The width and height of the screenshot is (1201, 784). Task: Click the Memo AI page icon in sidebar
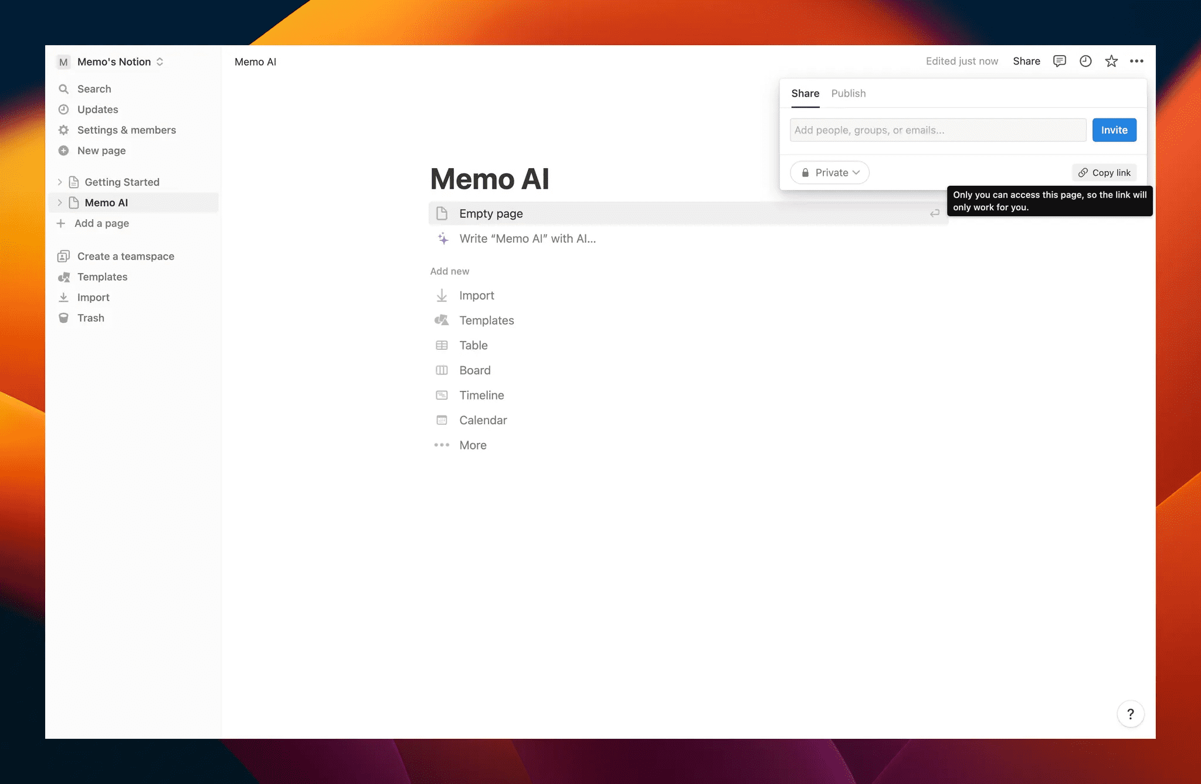[74, 203]
